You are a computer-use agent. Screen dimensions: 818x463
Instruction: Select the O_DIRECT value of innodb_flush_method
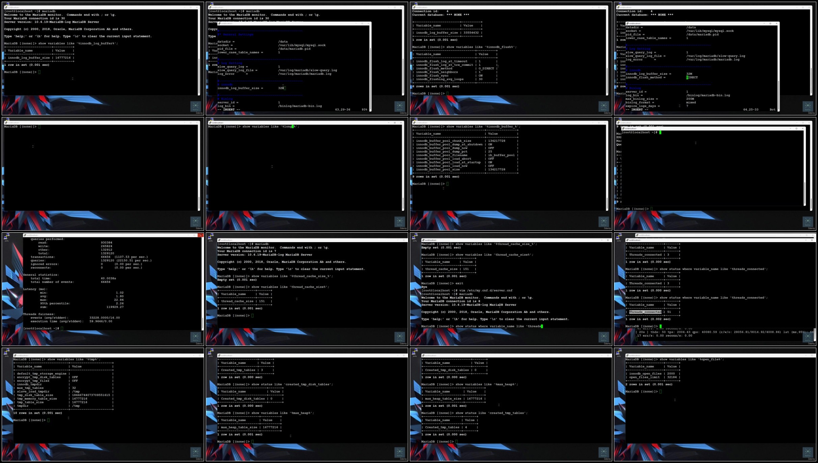pos(486,68)
